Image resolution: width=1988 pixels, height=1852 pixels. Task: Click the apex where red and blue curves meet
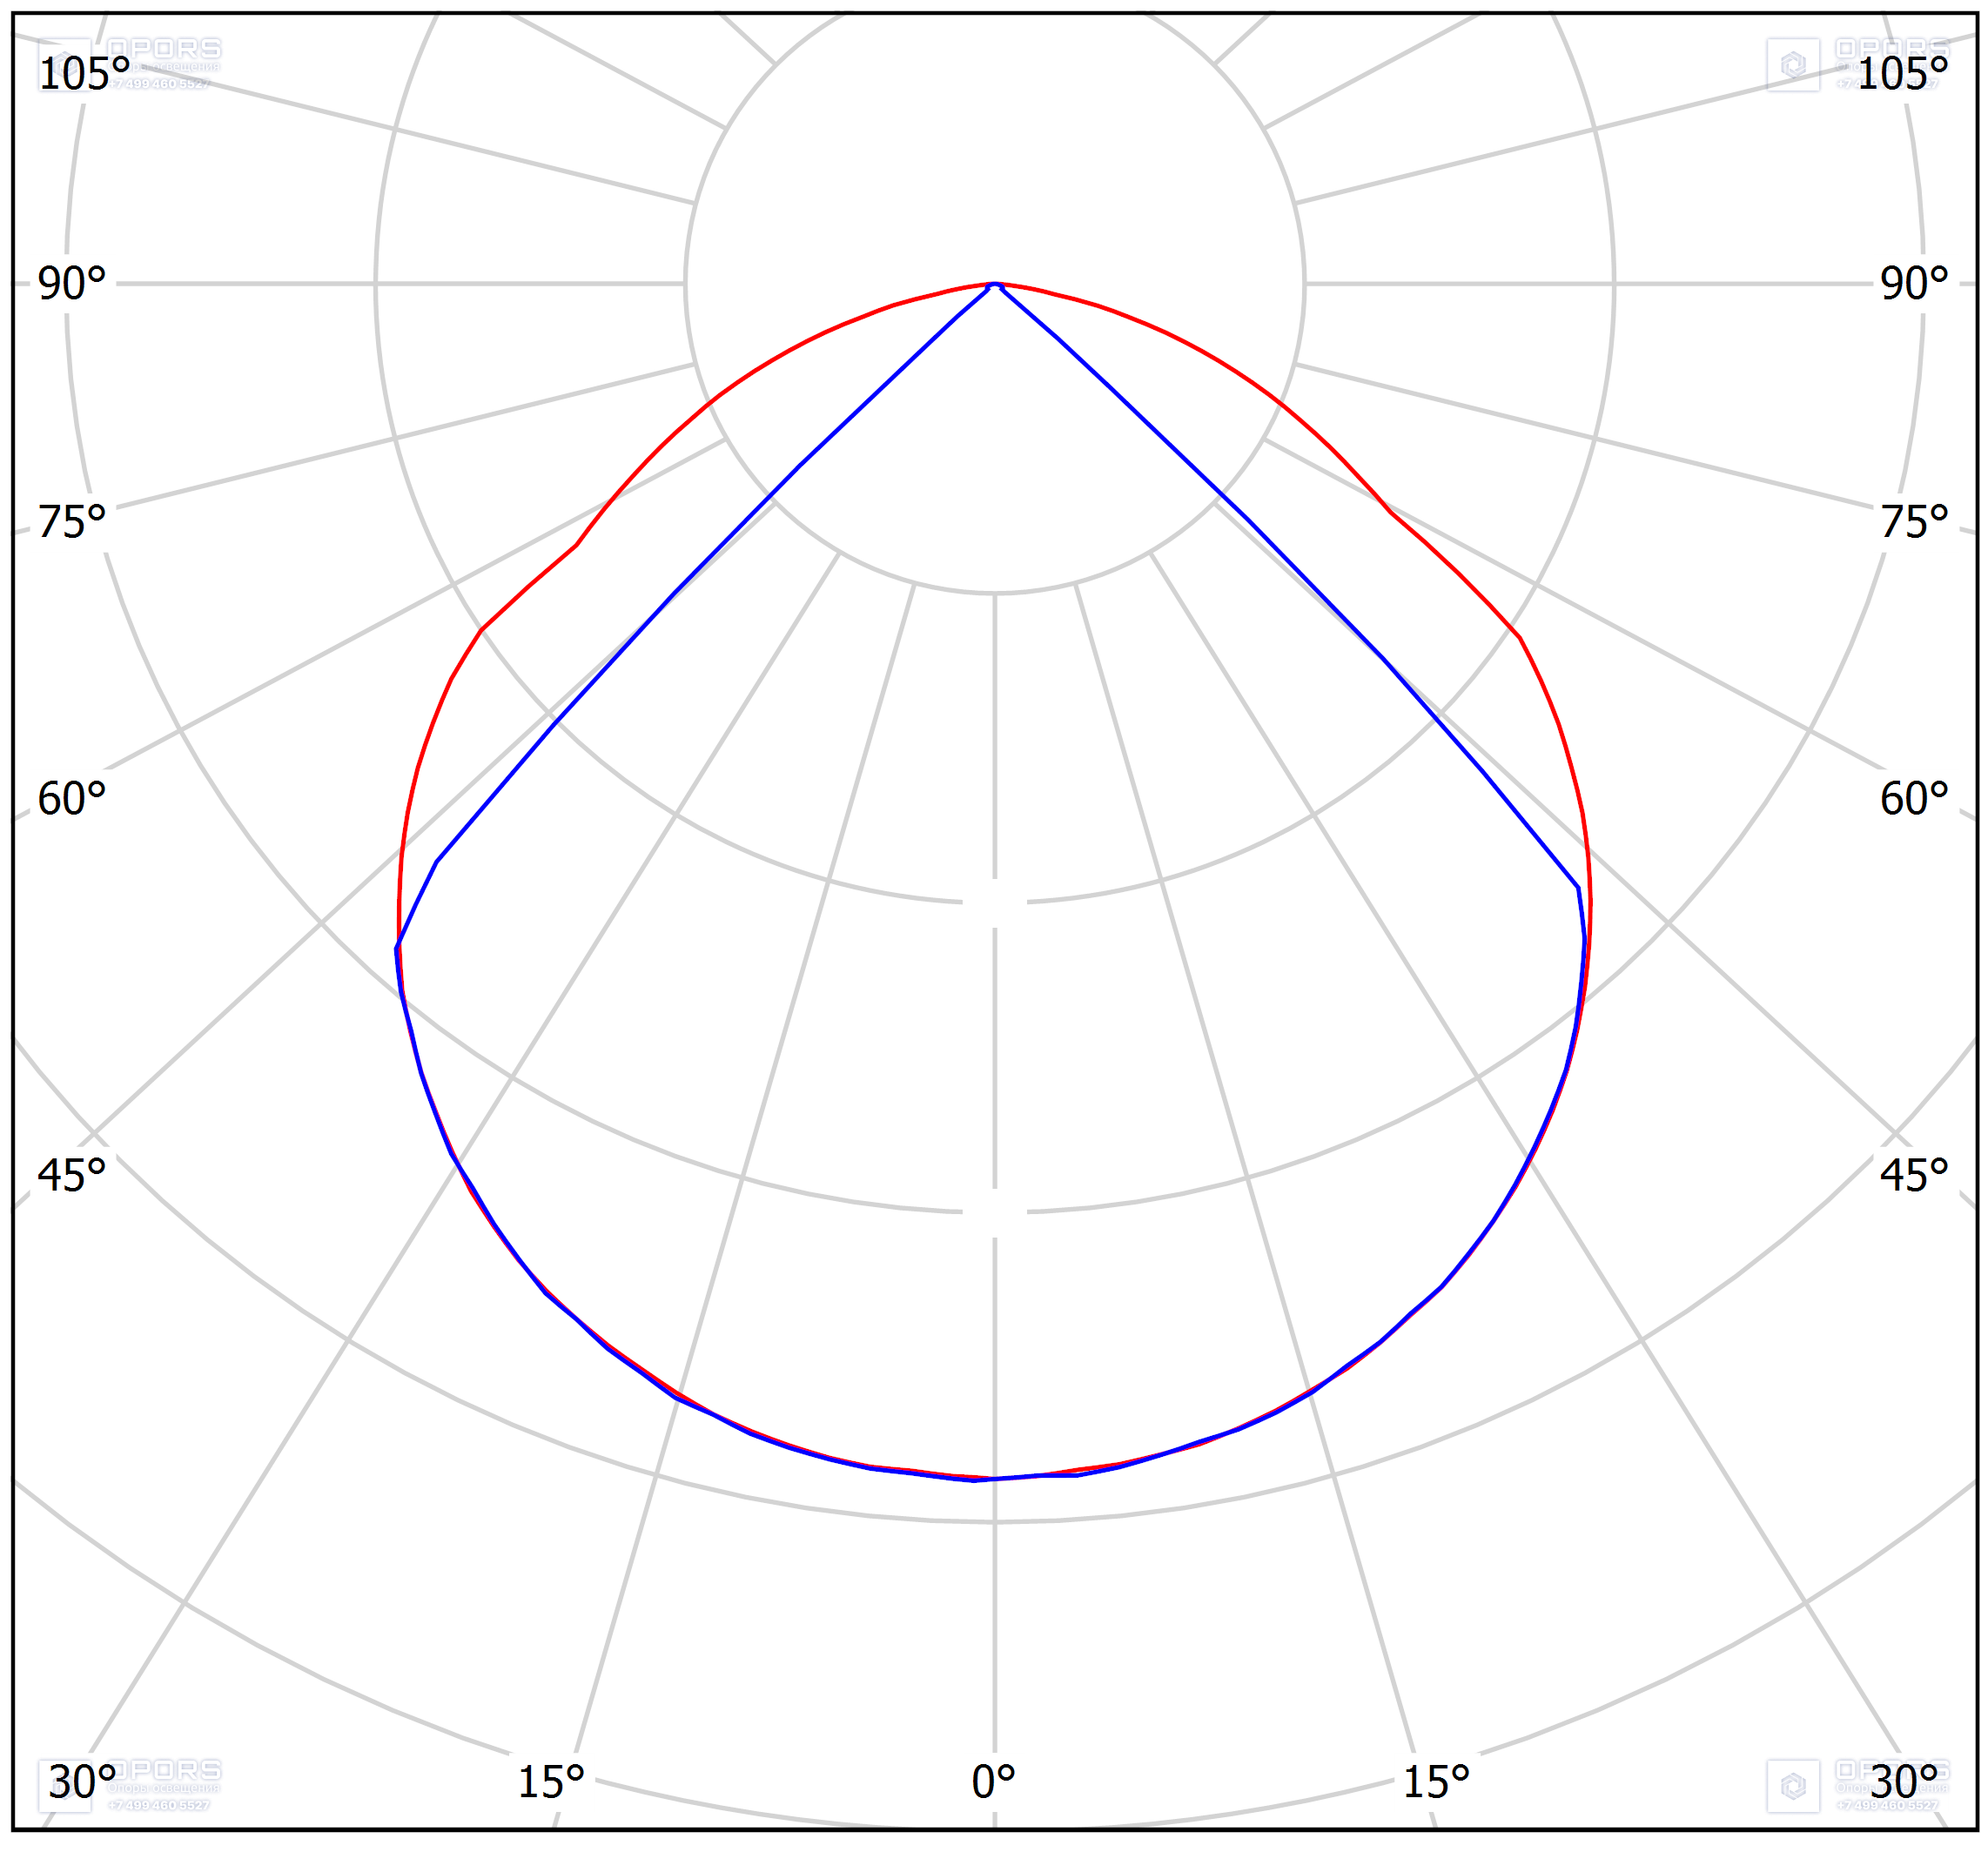pos(995,286)
